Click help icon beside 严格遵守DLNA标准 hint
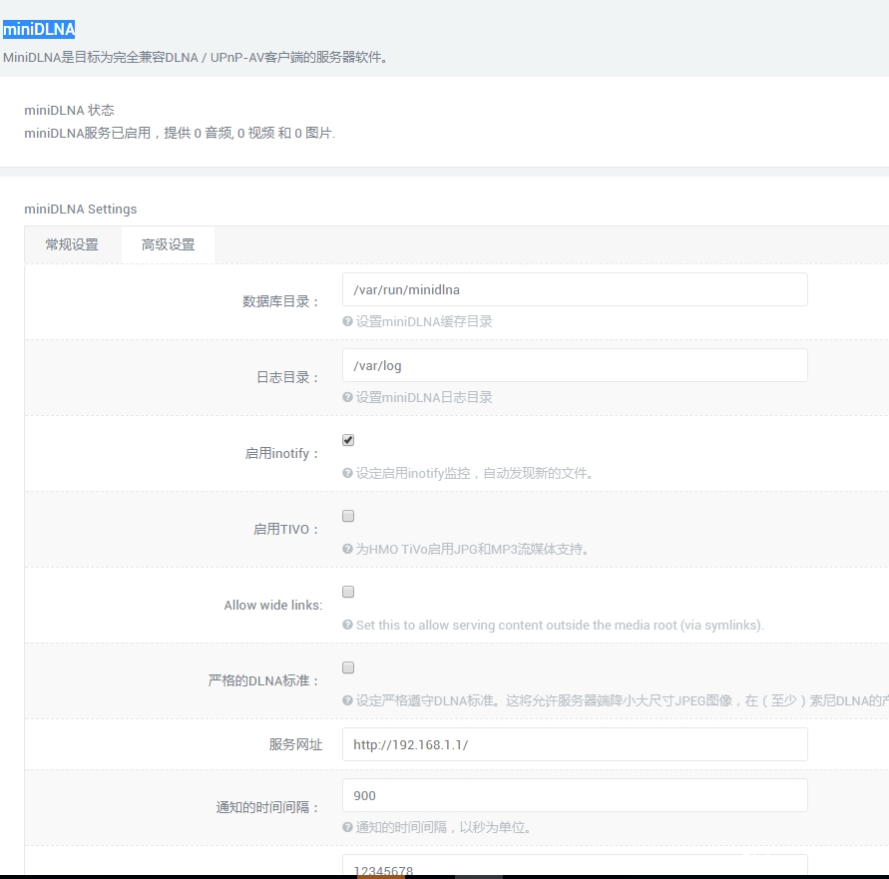The height and width of the screenshot is (879, 889). pyautogui.click(x=347, y=701)
